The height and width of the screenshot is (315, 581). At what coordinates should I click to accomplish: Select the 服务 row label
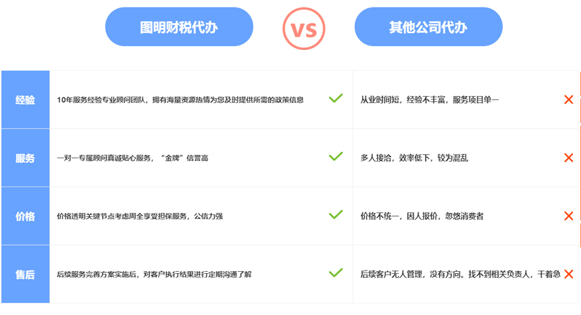(x=25, y=158)
